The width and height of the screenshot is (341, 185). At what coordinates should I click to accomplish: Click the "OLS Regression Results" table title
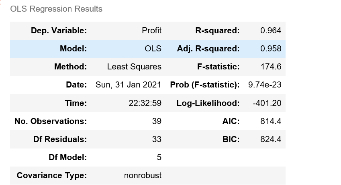tap(56, 9)
